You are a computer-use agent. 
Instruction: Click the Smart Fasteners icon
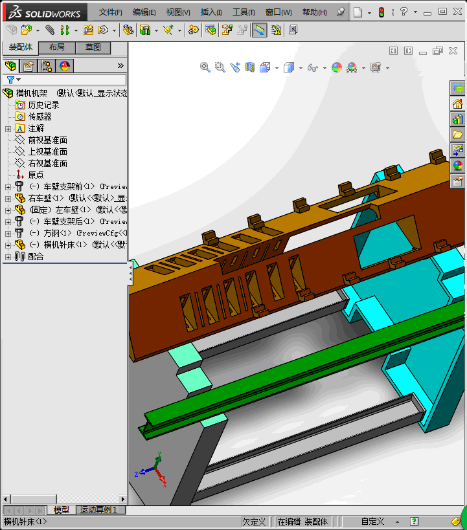pyautogui.click(x=88, y=30)
